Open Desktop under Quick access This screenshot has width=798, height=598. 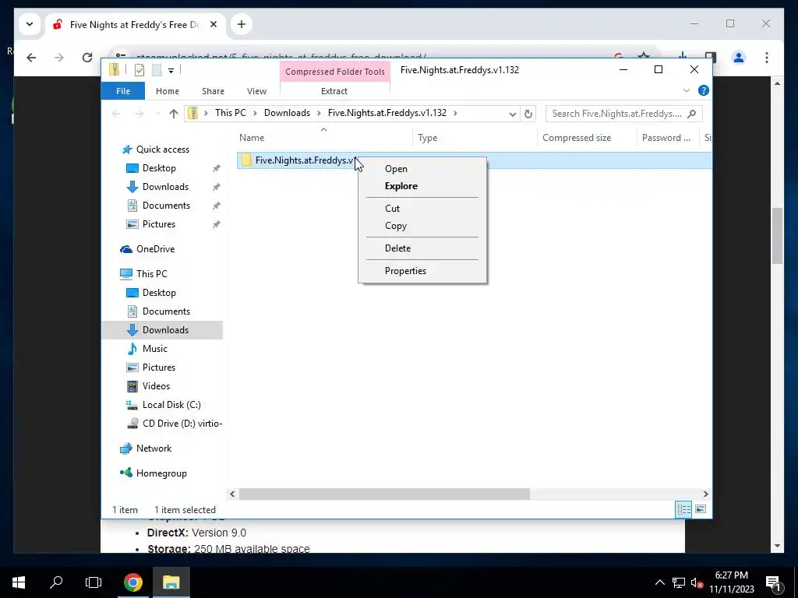(159, 168)
